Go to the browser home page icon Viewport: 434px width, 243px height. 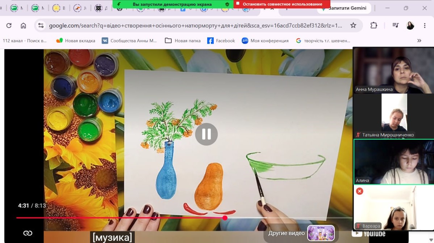(x=23, y=25)
